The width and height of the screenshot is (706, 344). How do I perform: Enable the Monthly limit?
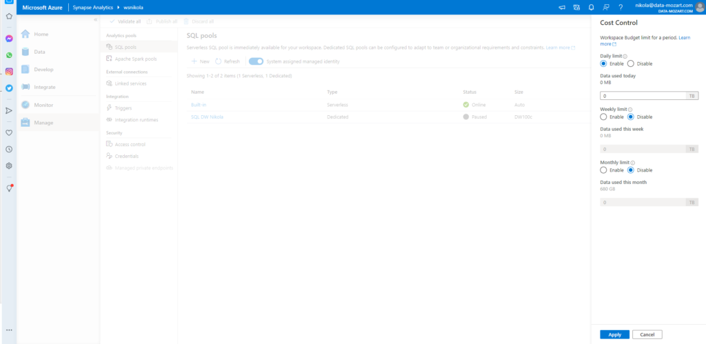pyautogui.click(x=603, y=170)
